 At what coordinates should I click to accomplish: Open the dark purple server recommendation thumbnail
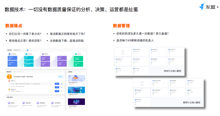tap(77, 102)
